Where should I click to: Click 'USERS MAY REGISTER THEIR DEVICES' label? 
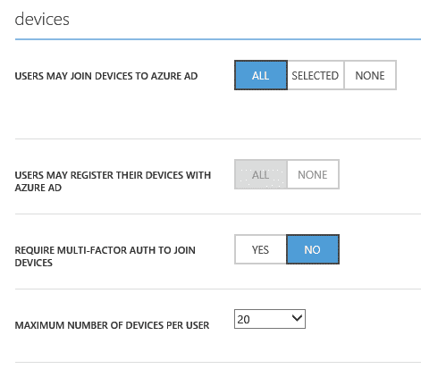pyautogui.click(x=113, y=181)
